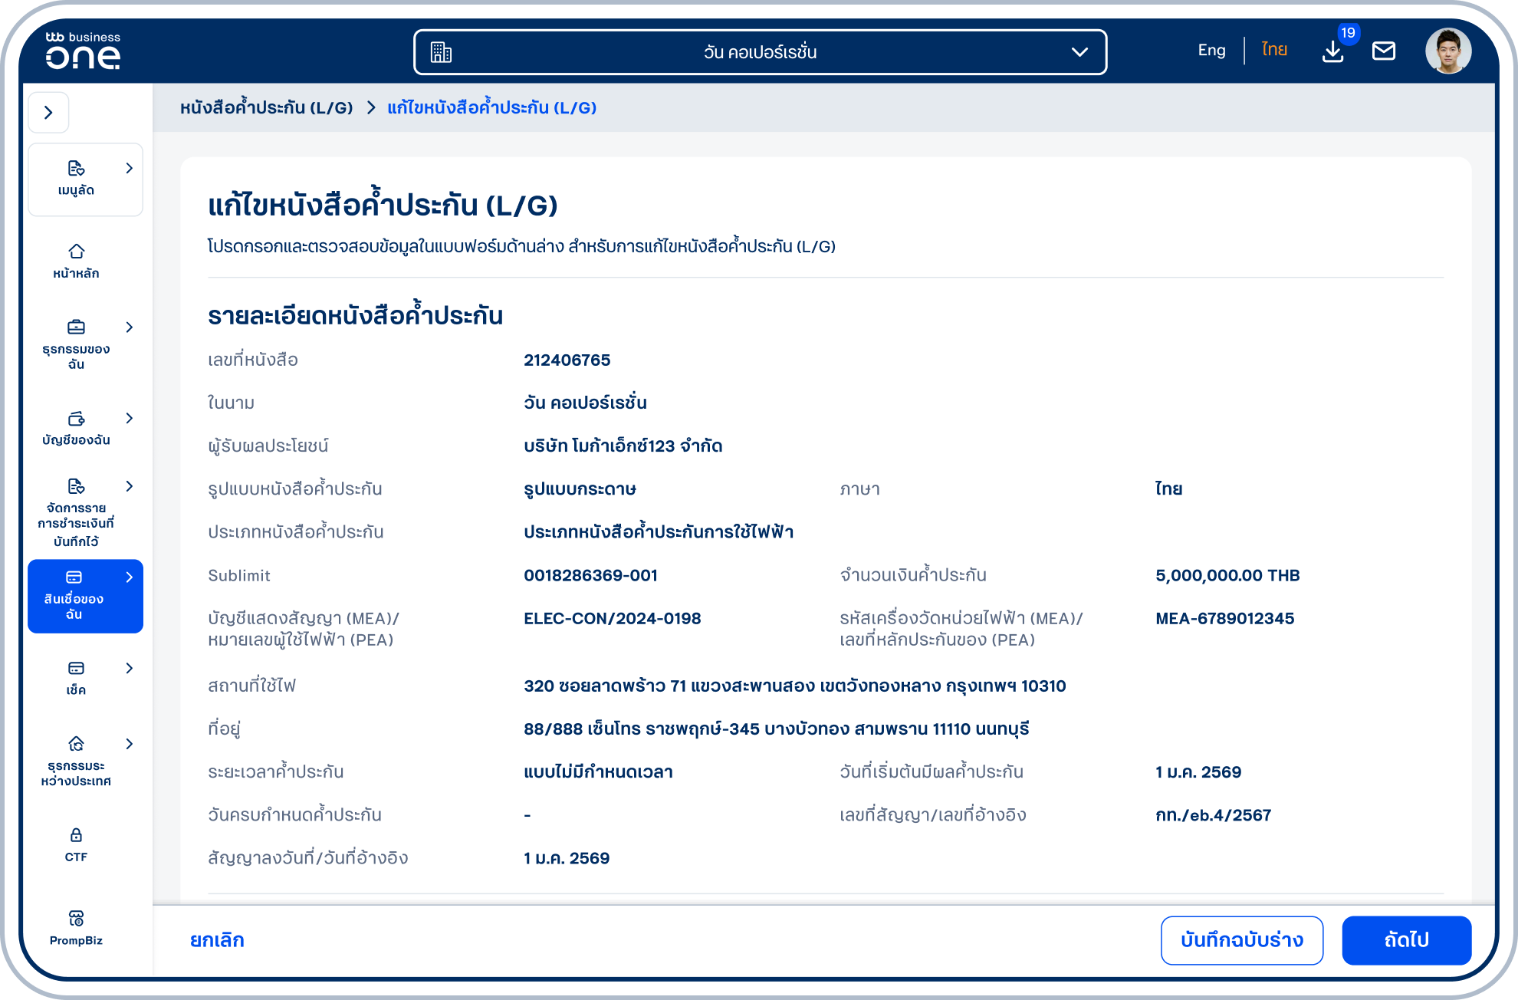Open the เช็ค cheque icon

coord(76,669)
